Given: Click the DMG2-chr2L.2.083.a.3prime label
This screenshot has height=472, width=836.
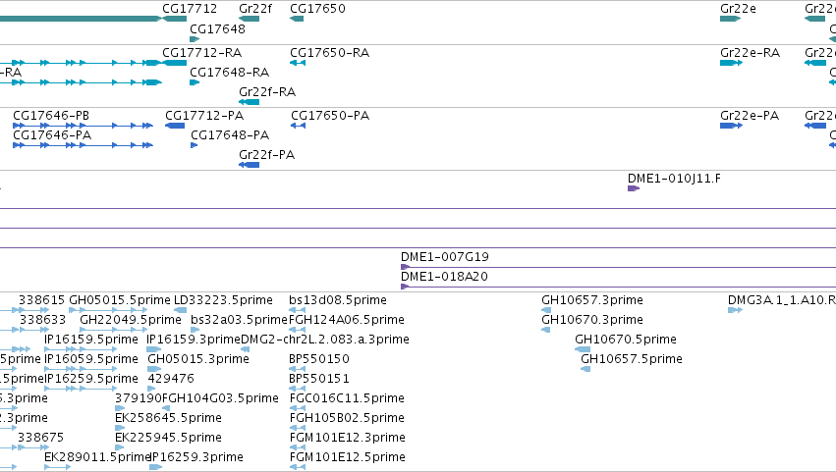Looking at the screenshot, I should 325,340.
